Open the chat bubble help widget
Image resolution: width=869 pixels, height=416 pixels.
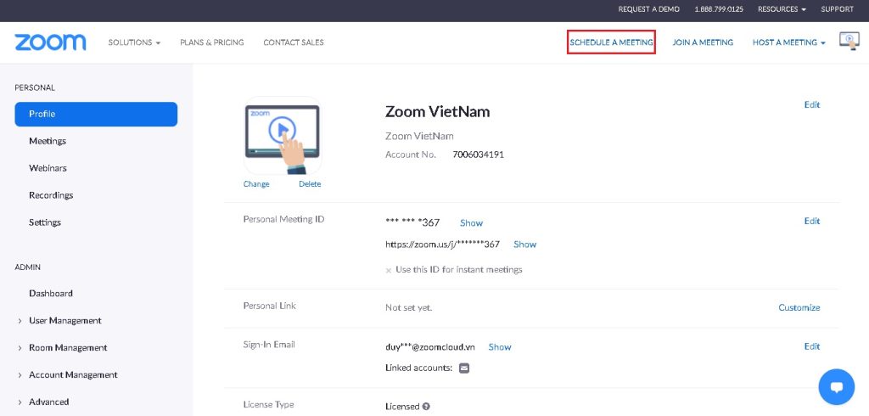click(836, 386)
